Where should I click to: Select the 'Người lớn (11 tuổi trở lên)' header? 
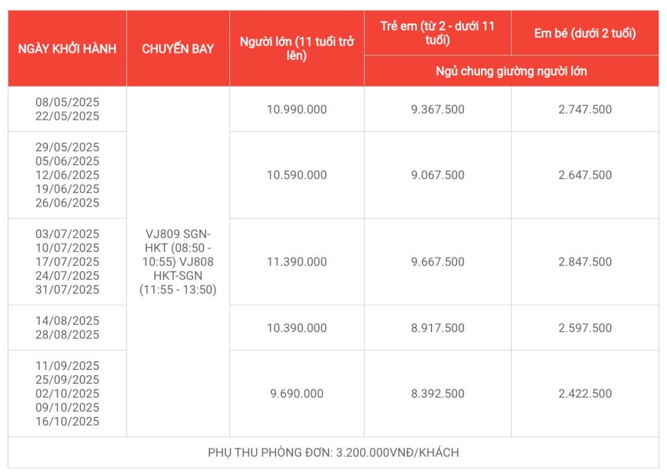[297, 49]
